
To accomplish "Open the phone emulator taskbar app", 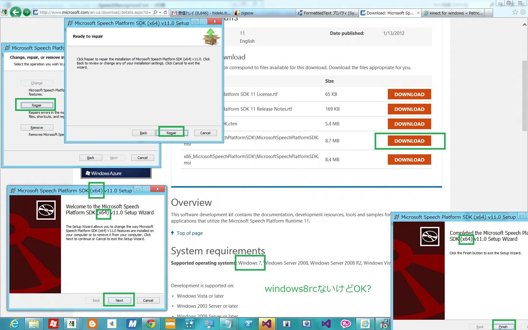I will (x=287, y=324).
